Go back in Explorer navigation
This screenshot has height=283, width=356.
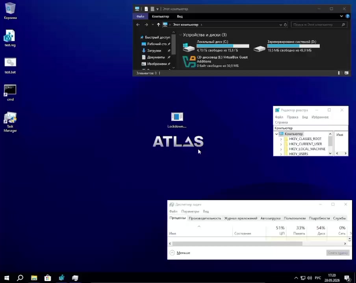point(138,24)
